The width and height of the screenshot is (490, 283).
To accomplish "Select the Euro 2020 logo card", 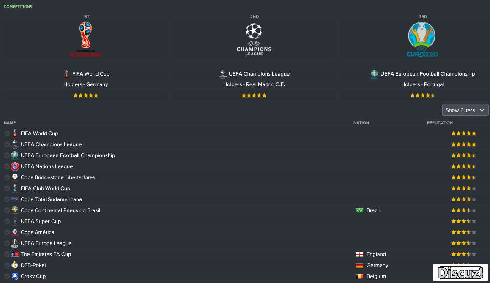I will tap(422, 39).
